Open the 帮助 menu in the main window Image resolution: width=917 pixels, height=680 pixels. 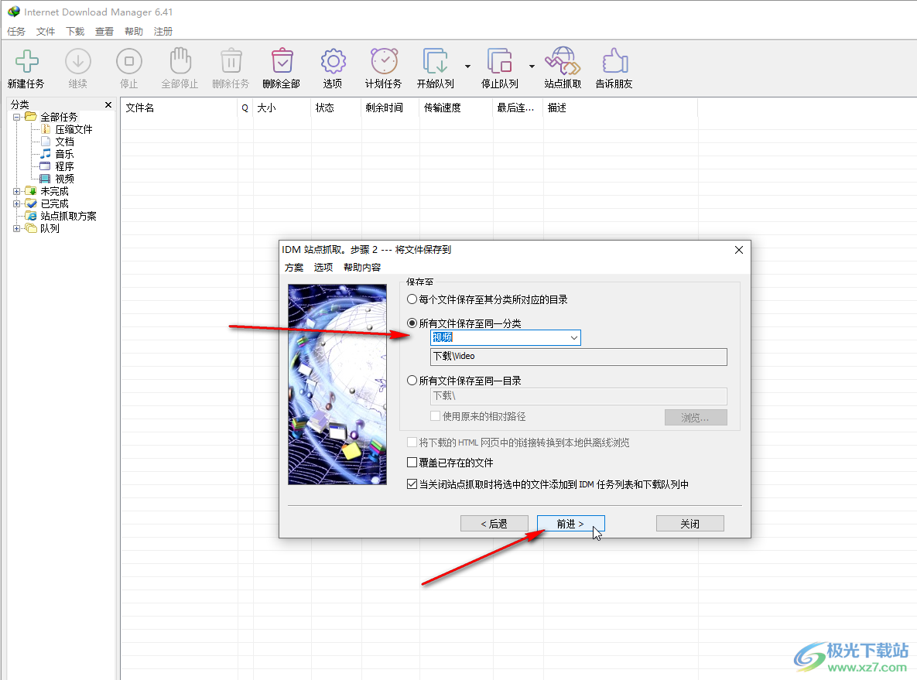tap(133, 31)
